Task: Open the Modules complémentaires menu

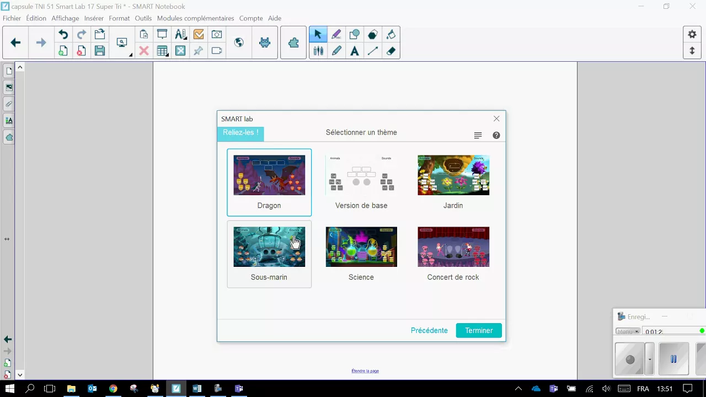Action: [195, 18]
